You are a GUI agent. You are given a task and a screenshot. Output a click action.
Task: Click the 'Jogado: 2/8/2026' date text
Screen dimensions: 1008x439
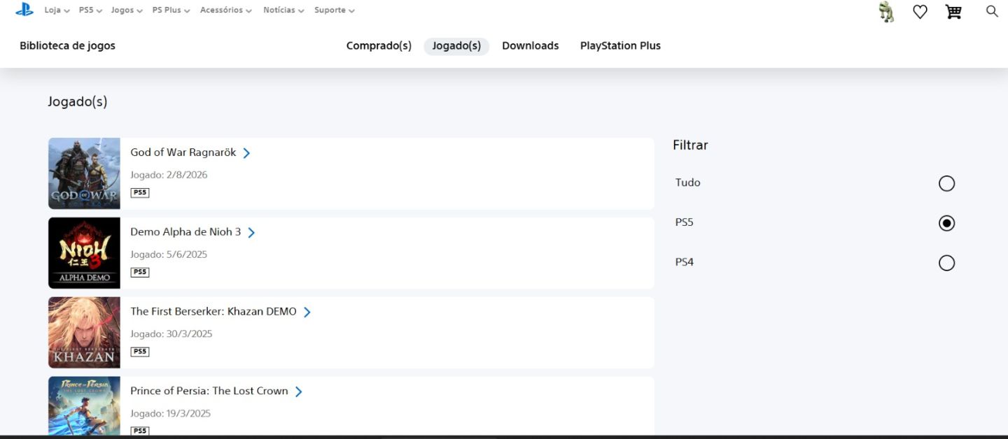click(x=169, y=175)
